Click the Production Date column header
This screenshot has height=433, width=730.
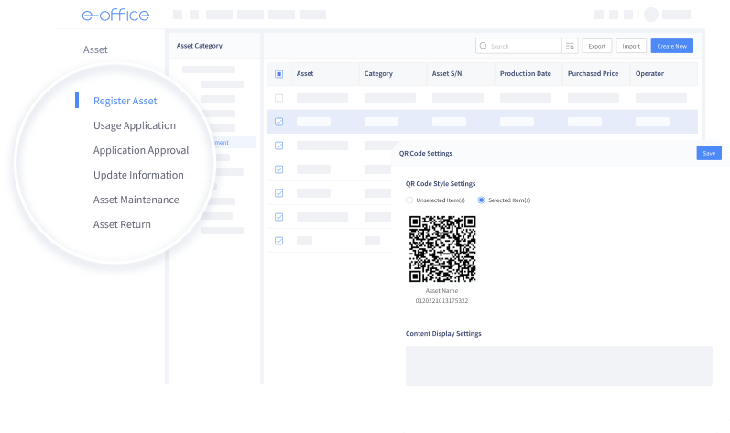coord(525,73)
